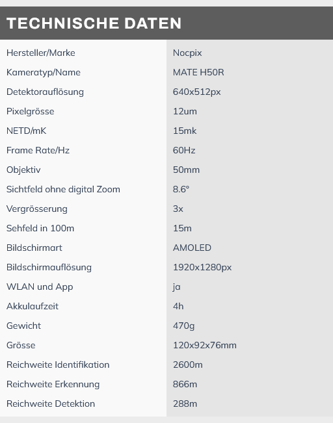Select the Frame Rate/Hz label
The image size is (333, 423).
38,150
